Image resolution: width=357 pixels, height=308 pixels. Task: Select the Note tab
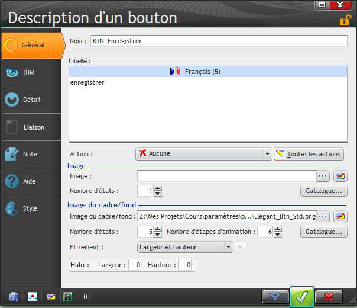[x=32, y=154]
